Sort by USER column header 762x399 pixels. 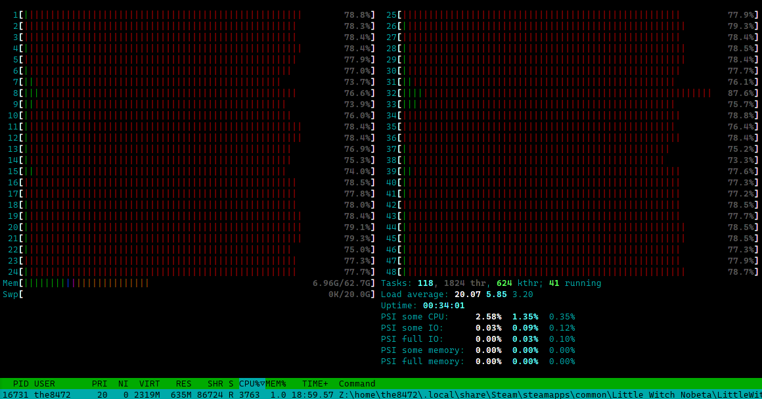(44, 384)
